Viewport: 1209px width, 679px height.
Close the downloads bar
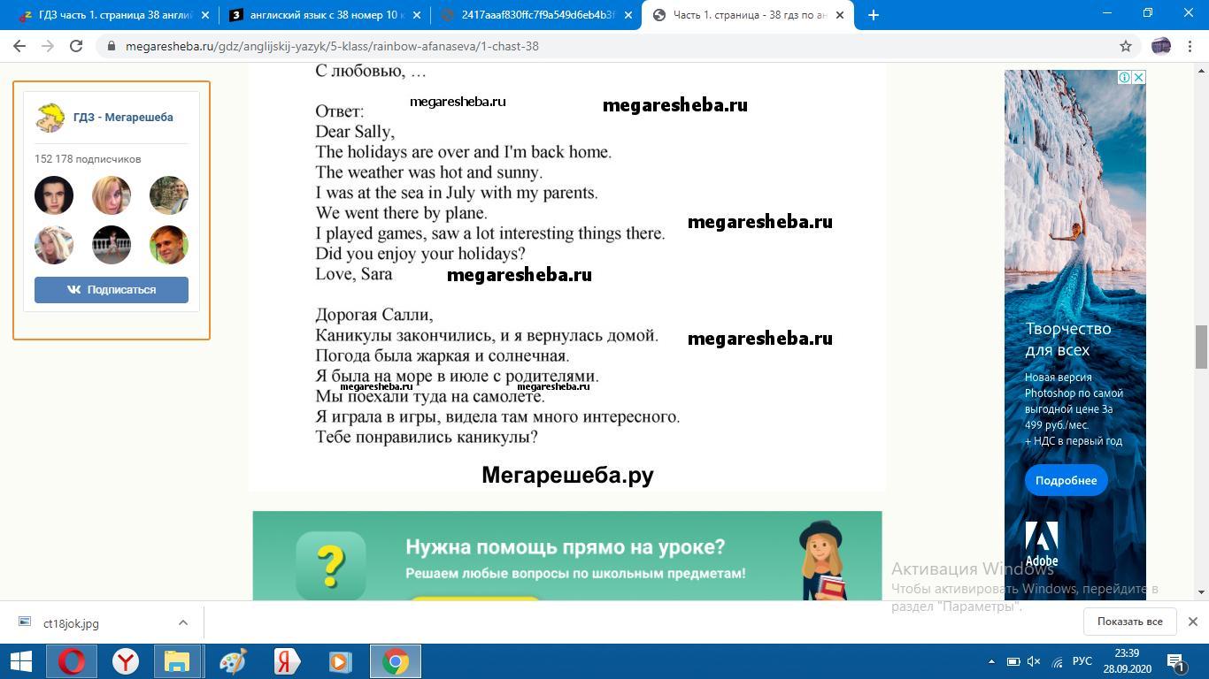[1192, 622]
